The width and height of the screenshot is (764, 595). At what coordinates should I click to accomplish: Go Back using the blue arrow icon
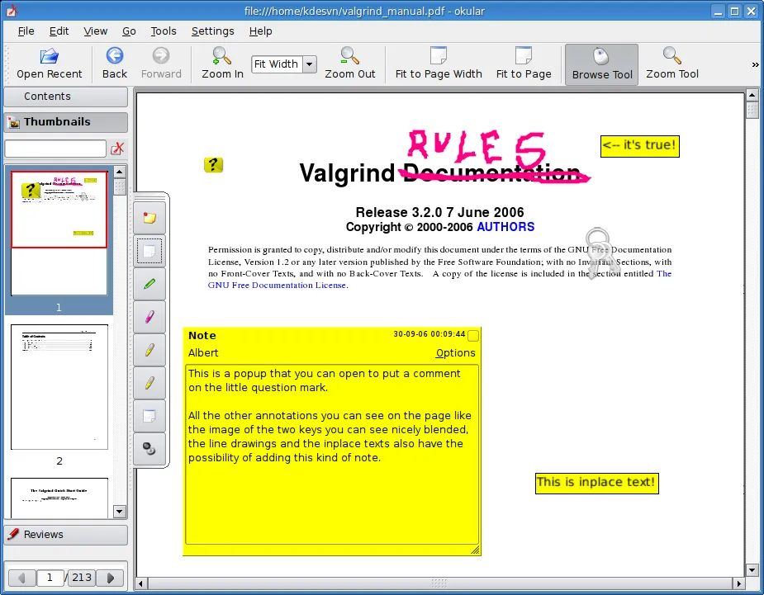(115, 55)
